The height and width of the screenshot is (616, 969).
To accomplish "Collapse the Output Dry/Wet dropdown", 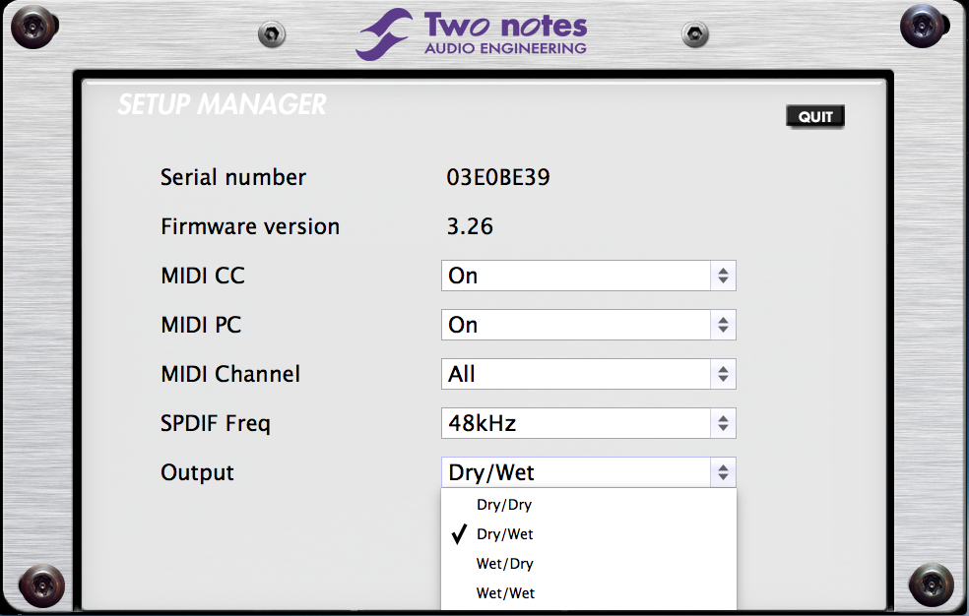I will tap(588, 472).
